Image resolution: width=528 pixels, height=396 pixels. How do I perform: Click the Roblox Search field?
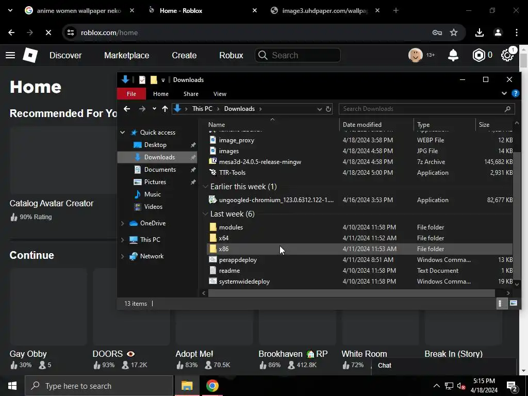[298, 55]
